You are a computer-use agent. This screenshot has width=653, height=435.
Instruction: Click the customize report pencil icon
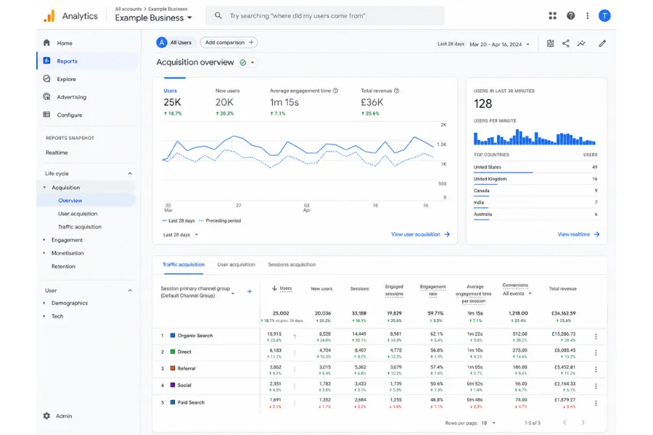(602, 43)
